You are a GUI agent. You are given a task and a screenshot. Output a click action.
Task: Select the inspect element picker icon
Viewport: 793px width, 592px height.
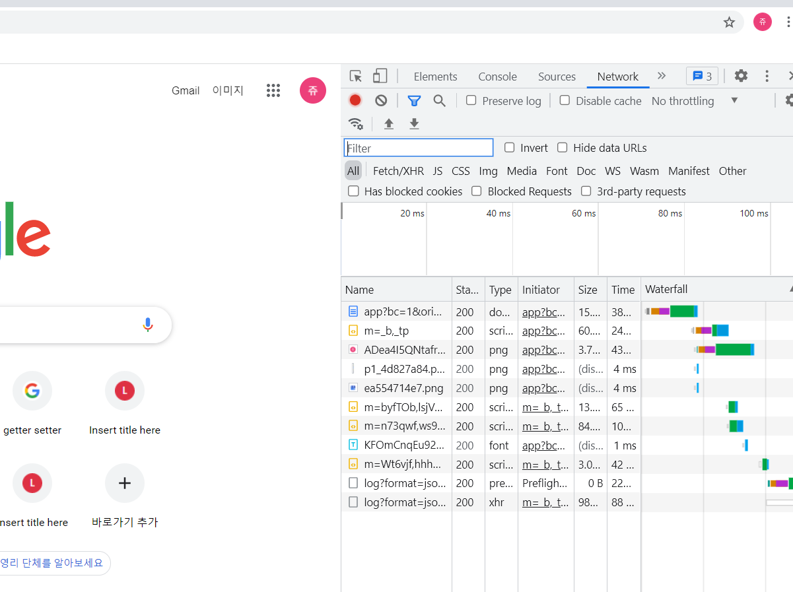point(356,76)
